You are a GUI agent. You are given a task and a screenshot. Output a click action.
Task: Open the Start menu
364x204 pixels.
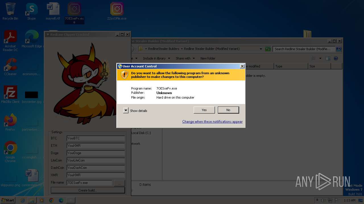click(x=8, y=200)
